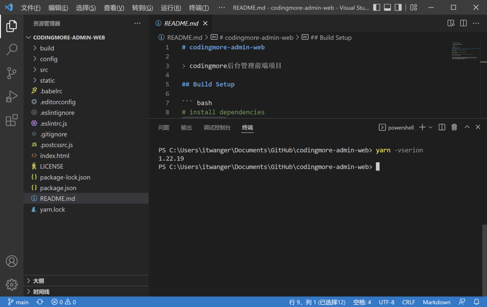Open the Manage settings gear
Image resolution: width=487 pixels, height=307 pixels.
click(x=12, y=284)
